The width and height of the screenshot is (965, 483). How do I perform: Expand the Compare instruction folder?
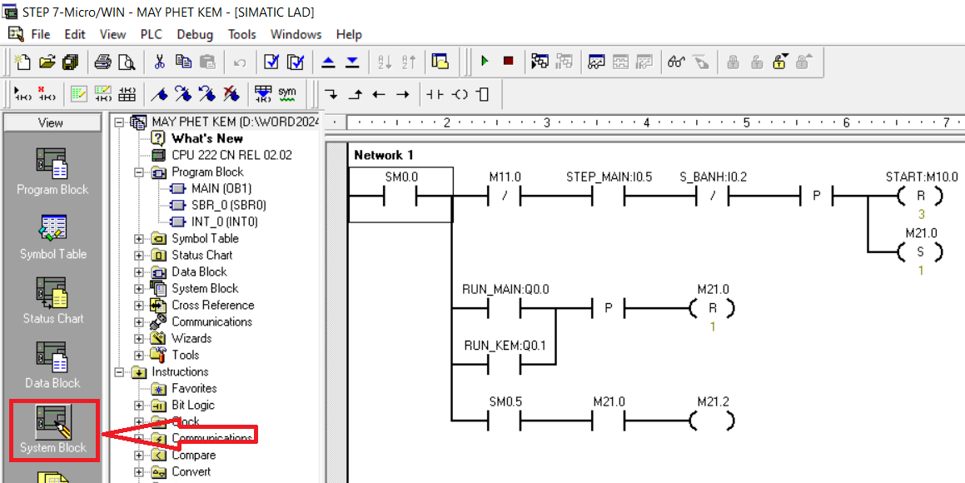[x=138, y=456]
